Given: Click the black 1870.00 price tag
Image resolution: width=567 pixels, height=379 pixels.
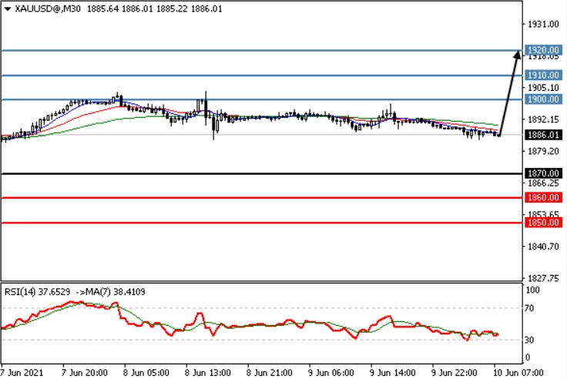Looking at the screenshot, I should click(x=542, y=174).
